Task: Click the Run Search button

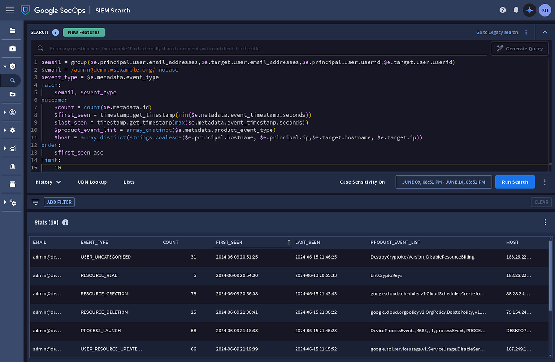Action: point(515,182)
